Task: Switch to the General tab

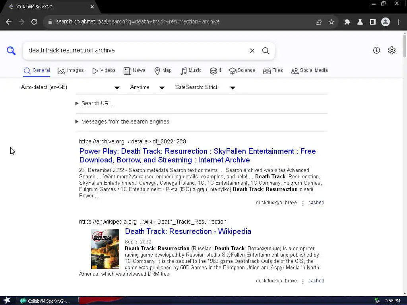Action: click(x=37, y=71)
